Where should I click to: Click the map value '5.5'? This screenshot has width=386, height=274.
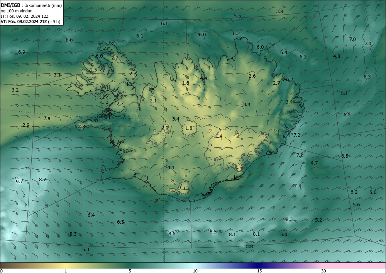tap(237, 16)
